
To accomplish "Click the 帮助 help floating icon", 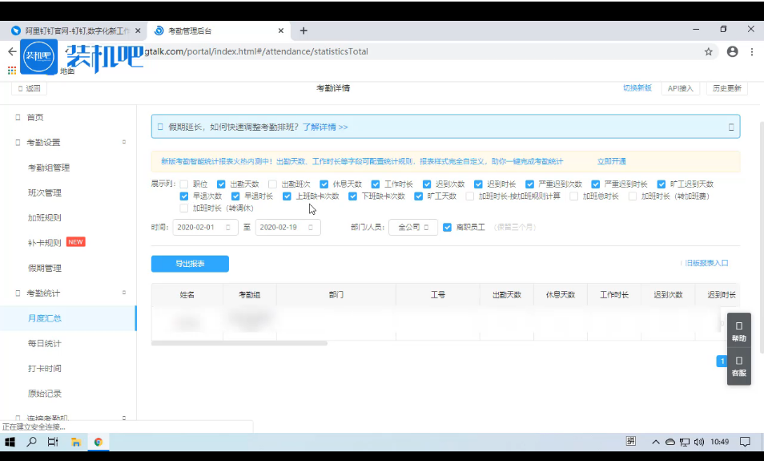I will [738, 330].
